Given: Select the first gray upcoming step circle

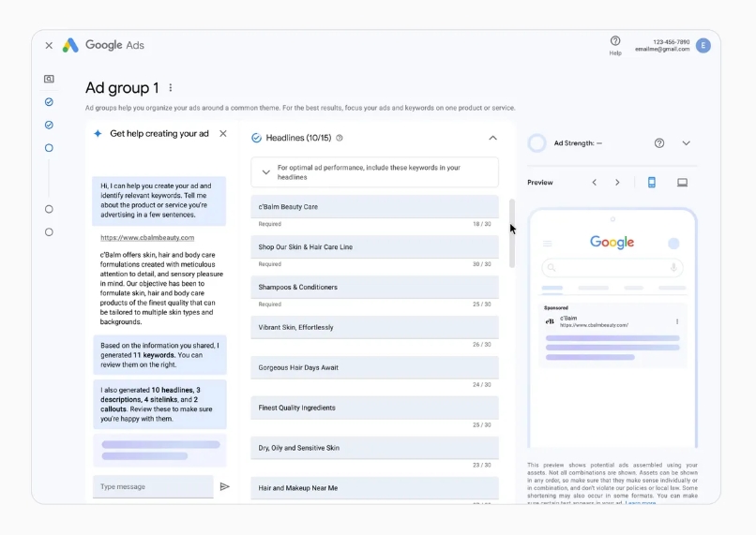Looking at the screenshot, I should [49, 209].
